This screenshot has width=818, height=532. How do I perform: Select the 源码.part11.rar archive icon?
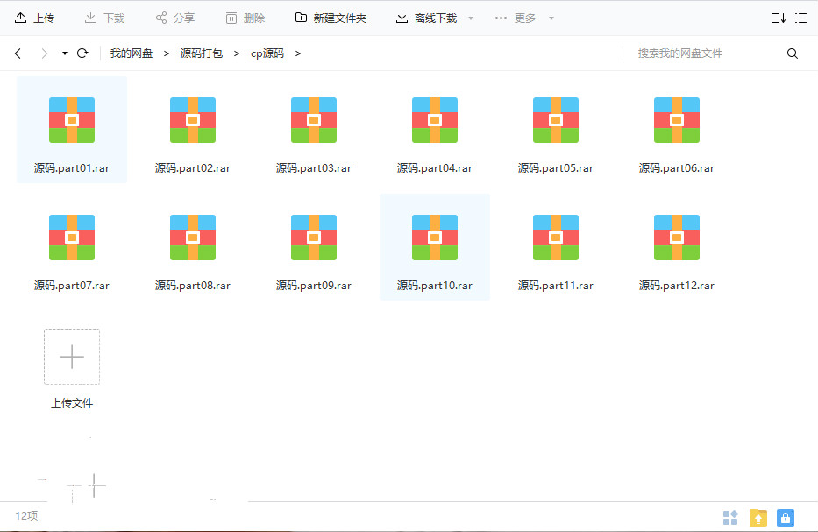point(556,238)
